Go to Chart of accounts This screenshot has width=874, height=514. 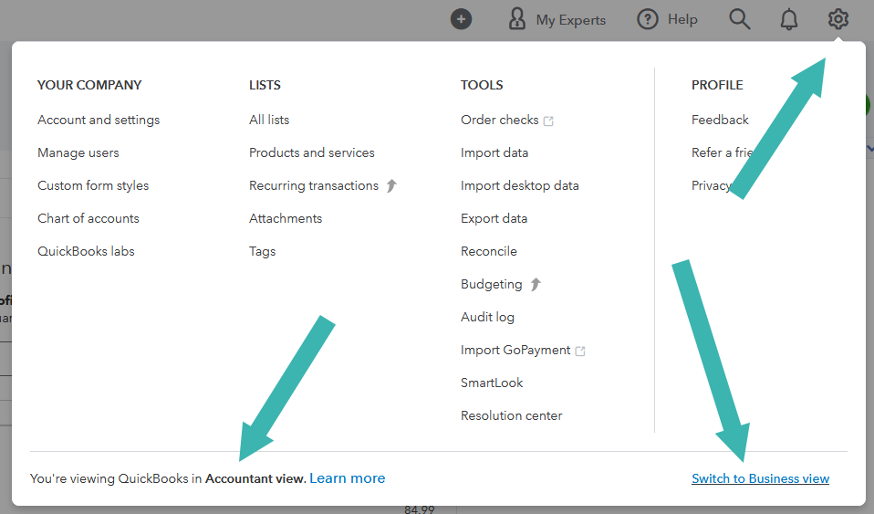pyautogui.click(x=88, y=218)
